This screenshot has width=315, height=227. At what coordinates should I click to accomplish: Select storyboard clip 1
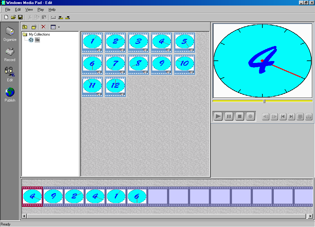pos(116,197)
